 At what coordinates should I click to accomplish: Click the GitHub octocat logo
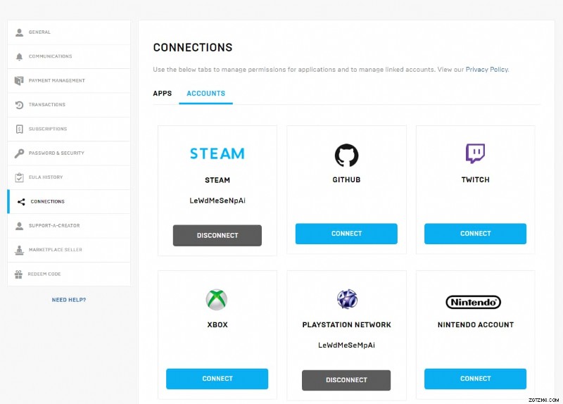click(x=346, y=155)
